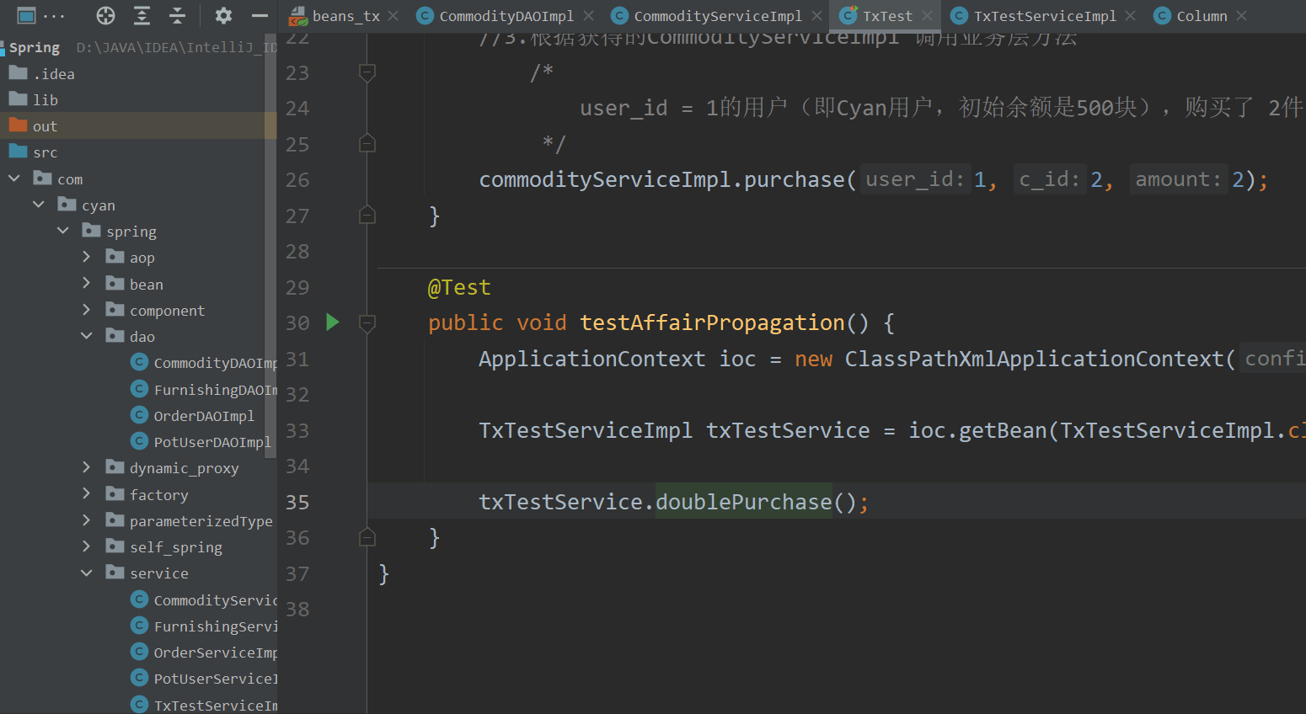Click line number 38 in the gutter
1306x714 pixels.
297,609
